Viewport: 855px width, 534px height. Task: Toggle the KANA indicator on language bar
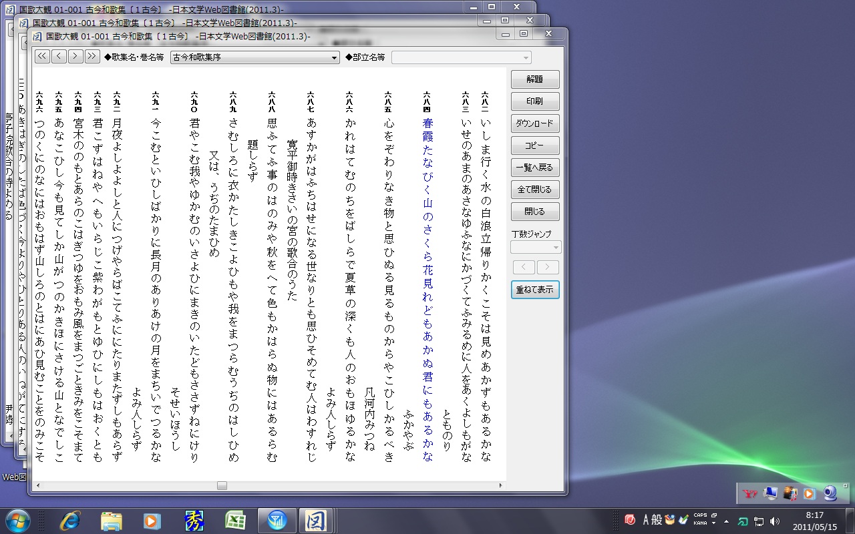coord(700,523)
